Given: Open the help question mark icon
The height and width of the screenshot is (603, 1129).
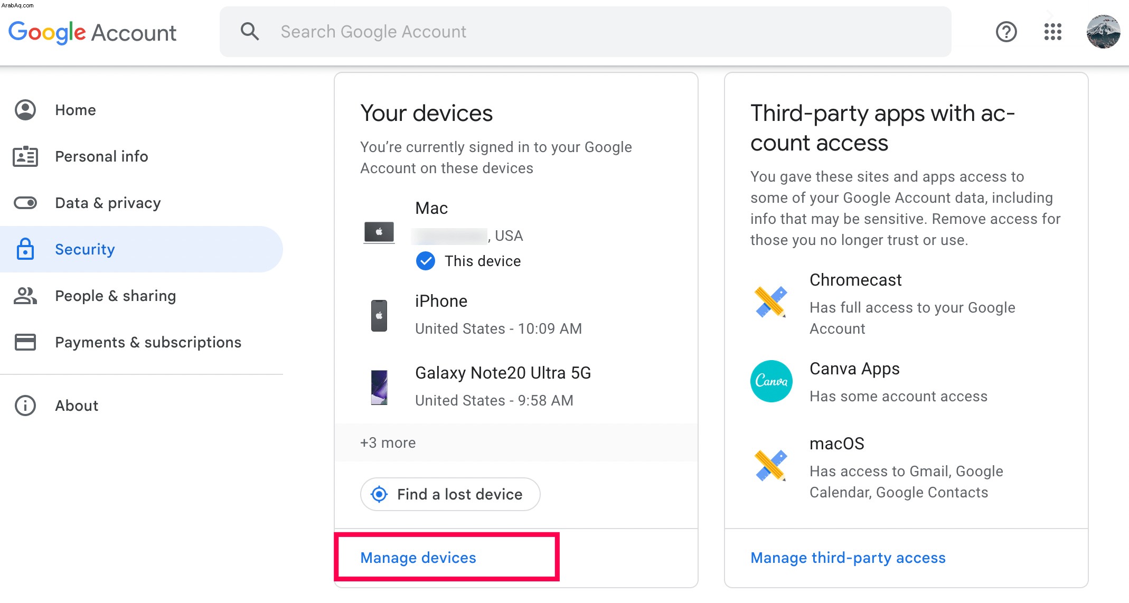Looking at the screenshot, I should tap(1006, 32).
